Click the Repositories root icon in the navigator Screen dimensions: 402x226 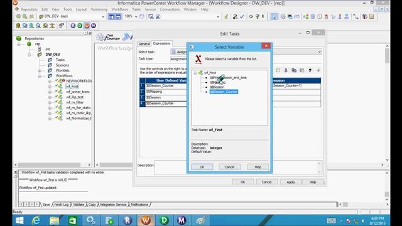[19, 38]
